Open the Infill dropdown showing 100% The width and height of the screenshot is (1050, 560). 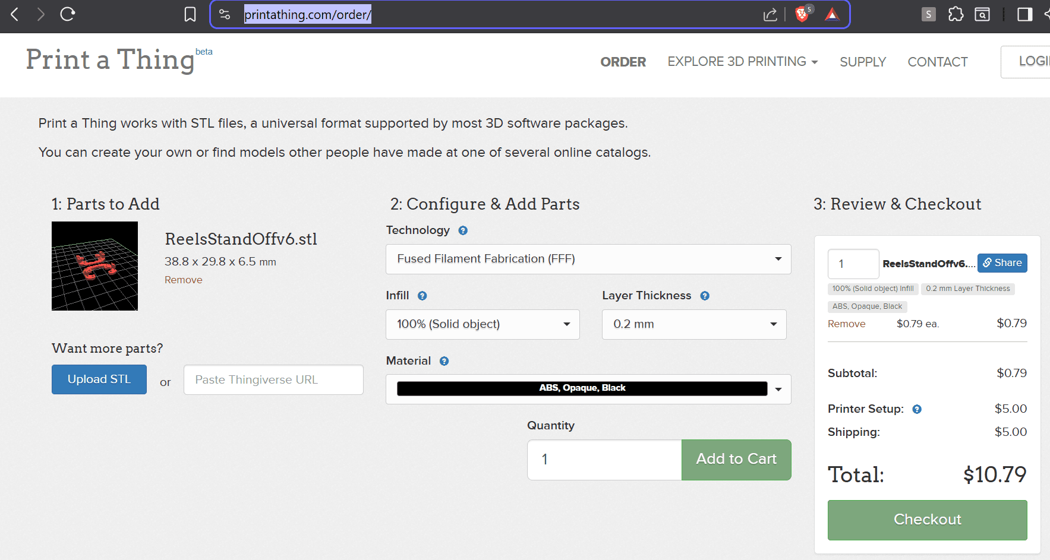click(x=483, y=324)
